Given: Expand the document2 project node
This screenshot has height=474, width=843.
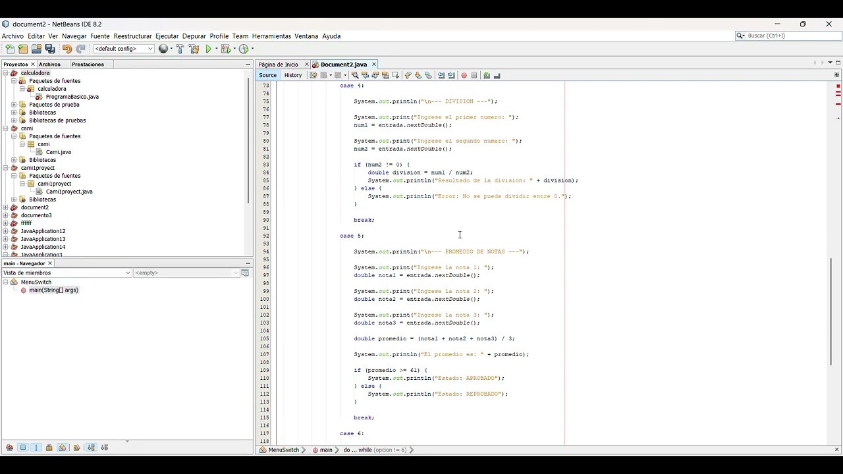Looking at the screenshot, I should tap(6, 207).
